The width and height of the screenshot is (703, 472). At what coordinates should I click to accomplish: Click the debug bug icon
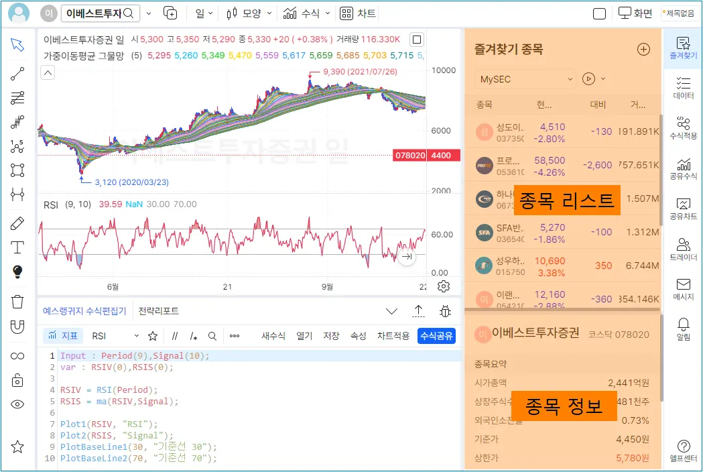(445, 311)
